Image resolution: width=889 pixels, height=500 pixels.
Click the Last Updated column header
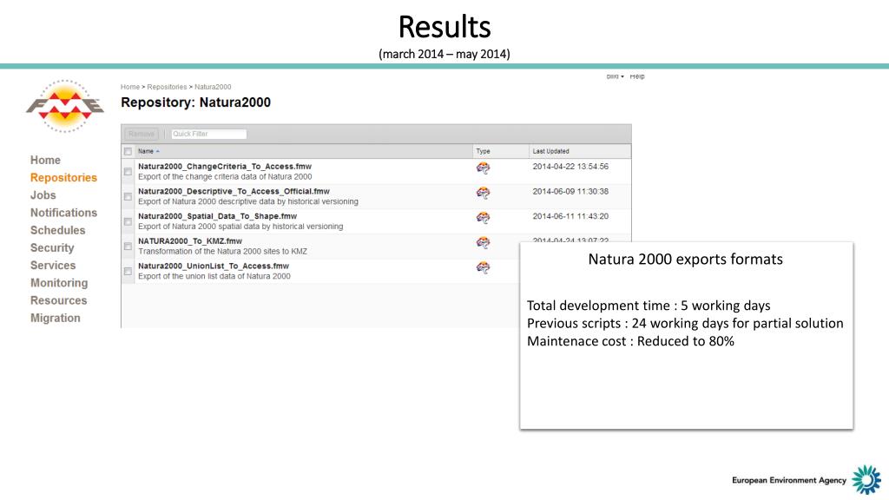(x=550, y=151)
